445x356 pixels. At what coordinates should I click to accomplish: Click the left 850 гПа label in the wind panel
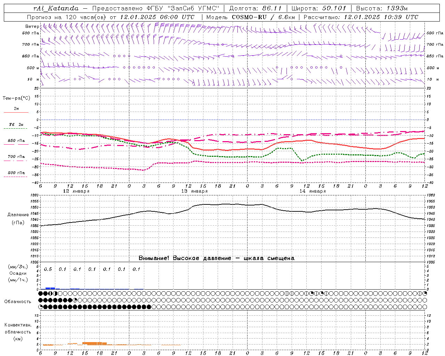(31, 56)
